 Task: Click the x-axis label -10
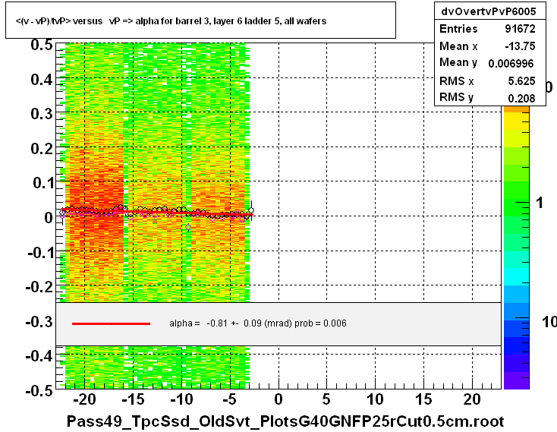181,399
